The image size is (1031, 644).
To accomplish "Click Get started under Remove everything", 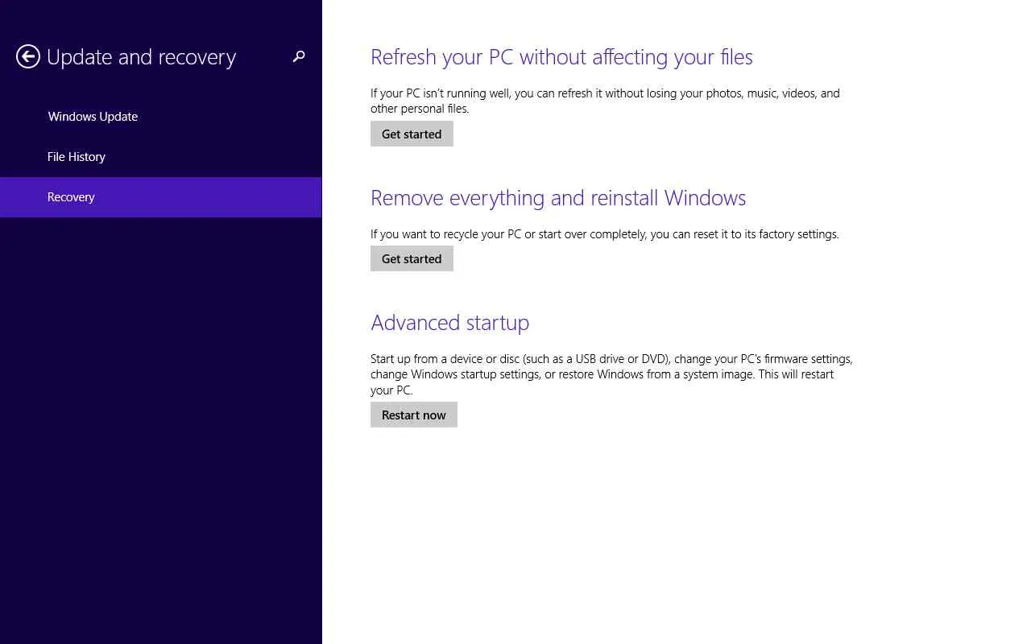I will (x=412, y=258).
